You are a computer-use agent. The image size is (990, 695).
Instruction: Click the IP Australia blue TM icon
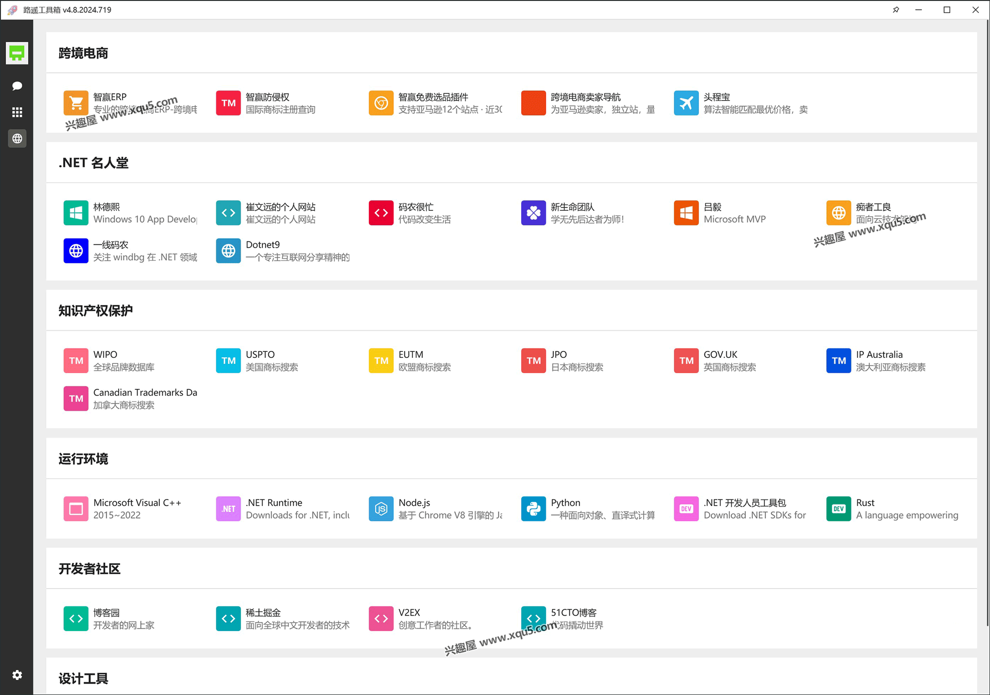click(839, 360)
